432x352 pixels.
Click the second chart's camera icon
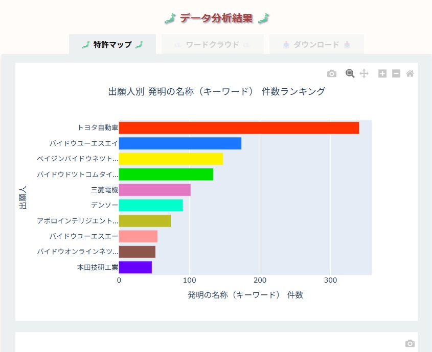[410, 343]
